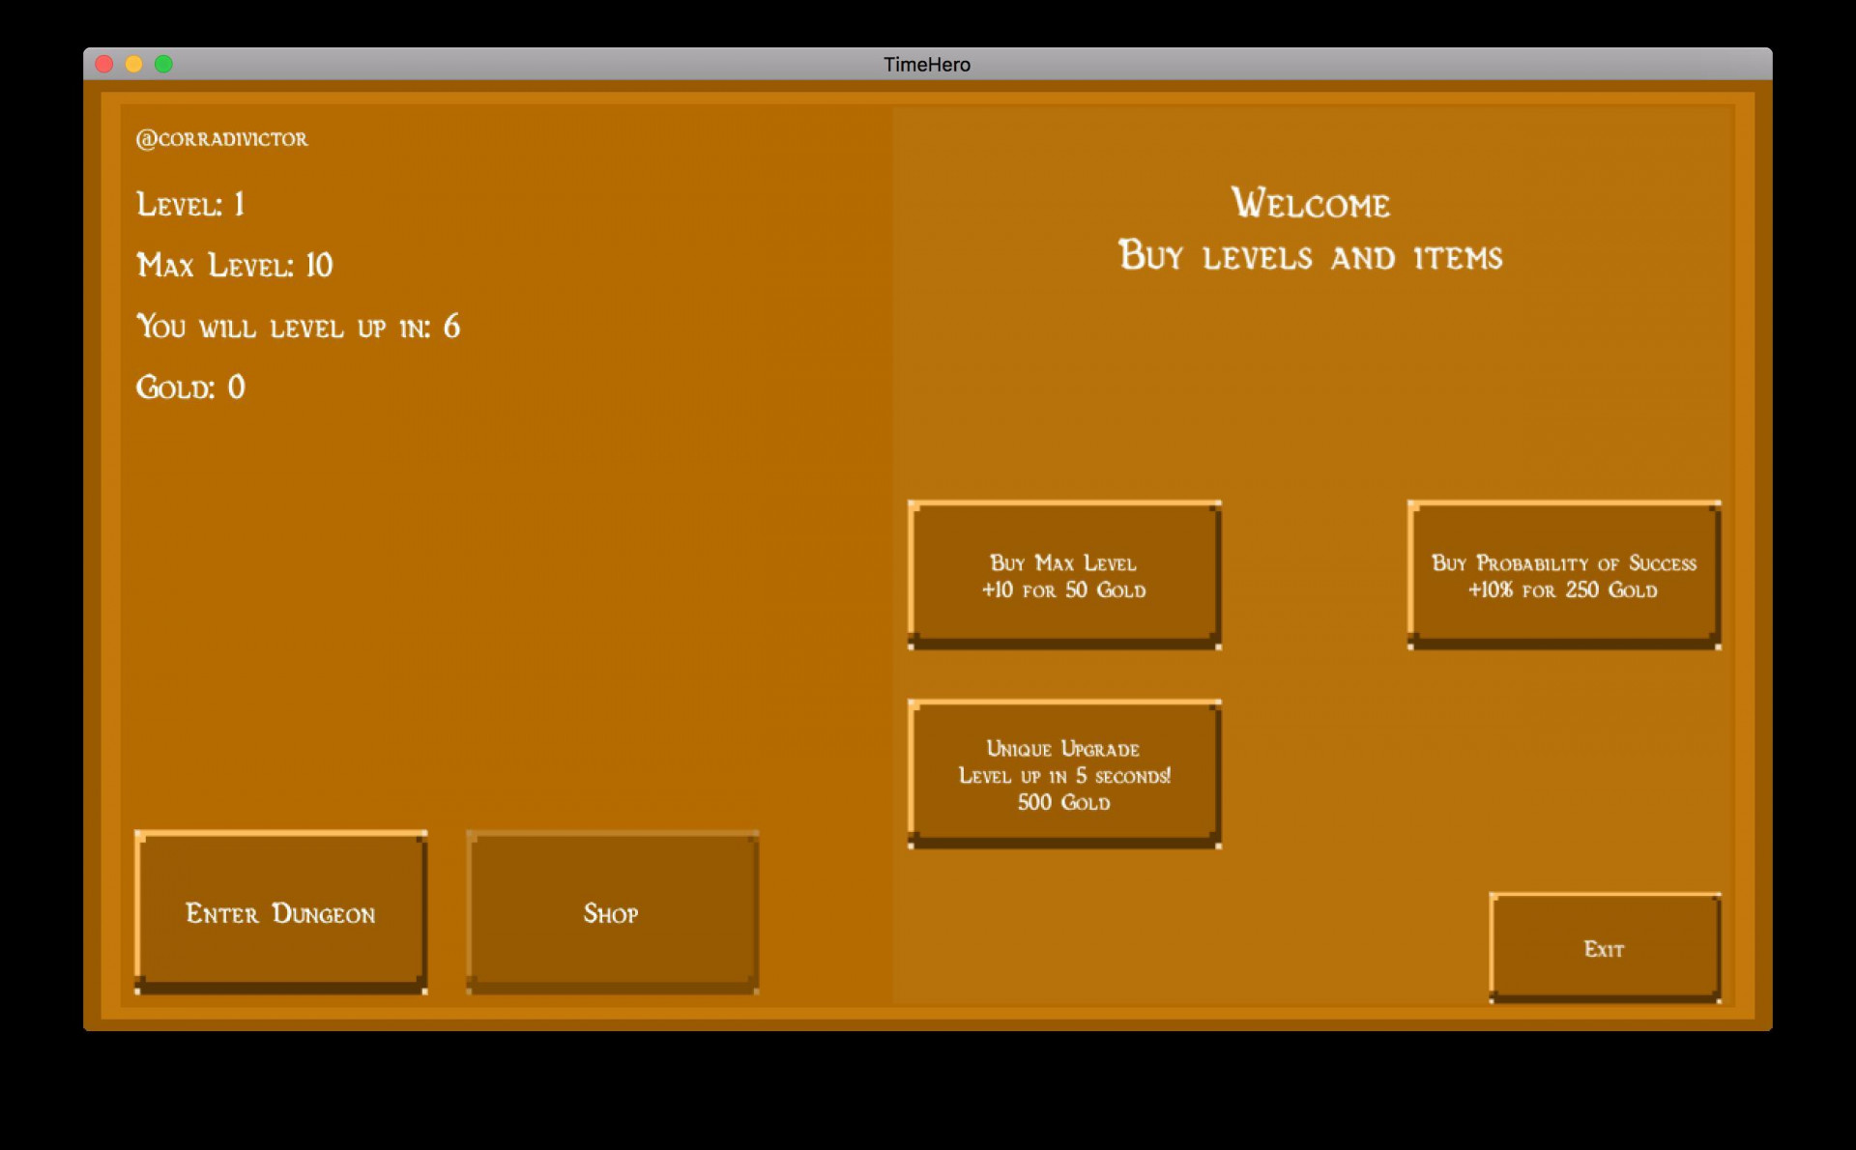The width and height of the screenshot is (1856, 1150).
Task: Buy Probability of Success +10% upgrade
Action: coord(1564,575)
